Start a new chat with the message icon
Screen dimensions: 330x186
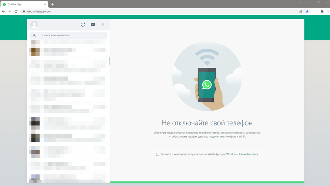tap(93, 24)
